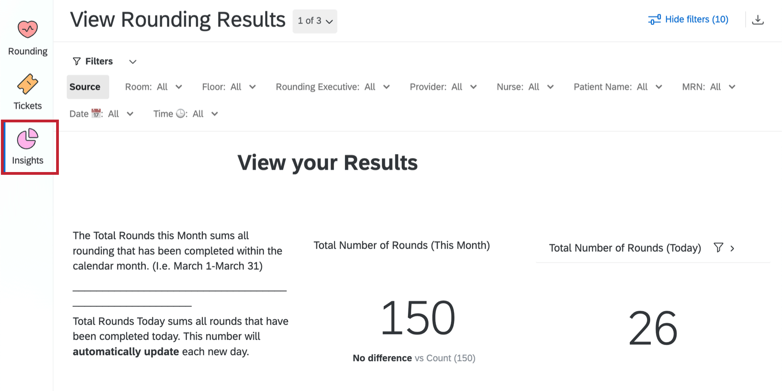
Task: Open the Date filter dropdown
Action: coord(101,114)
